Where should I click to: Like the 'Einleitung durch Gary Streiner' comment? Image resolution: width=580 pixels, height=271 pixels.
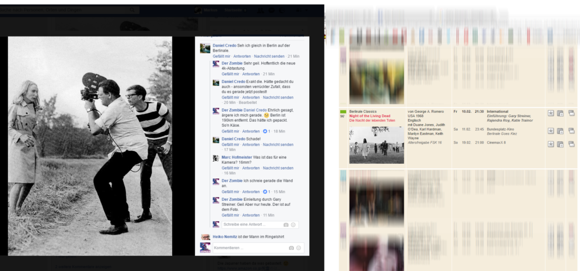click(230, 215)
